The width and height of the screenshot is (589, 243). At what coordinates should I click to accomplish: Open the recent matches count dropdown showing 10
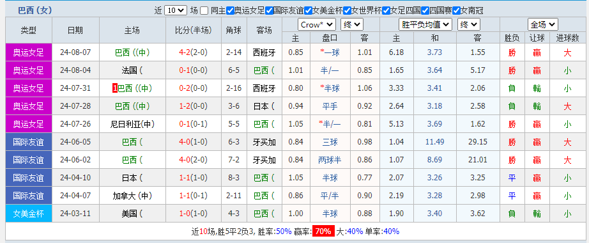coord(176,10)
